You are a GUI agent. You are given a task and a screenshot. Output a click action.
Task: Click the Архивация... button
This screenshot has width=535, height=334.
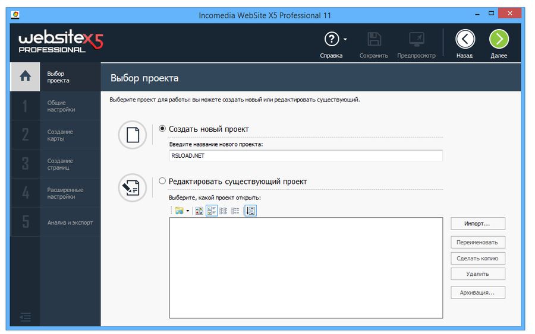tap(477, 292)
